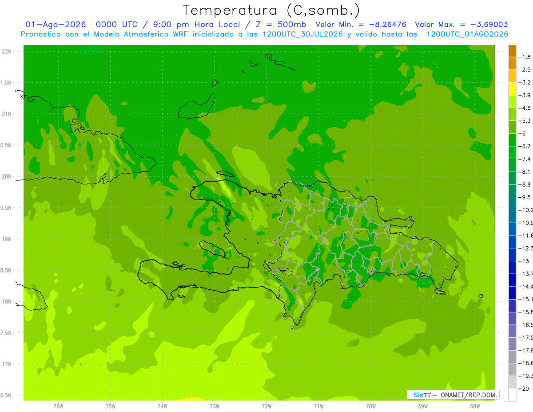Click the '-20' legend value

tap(523, 388)
